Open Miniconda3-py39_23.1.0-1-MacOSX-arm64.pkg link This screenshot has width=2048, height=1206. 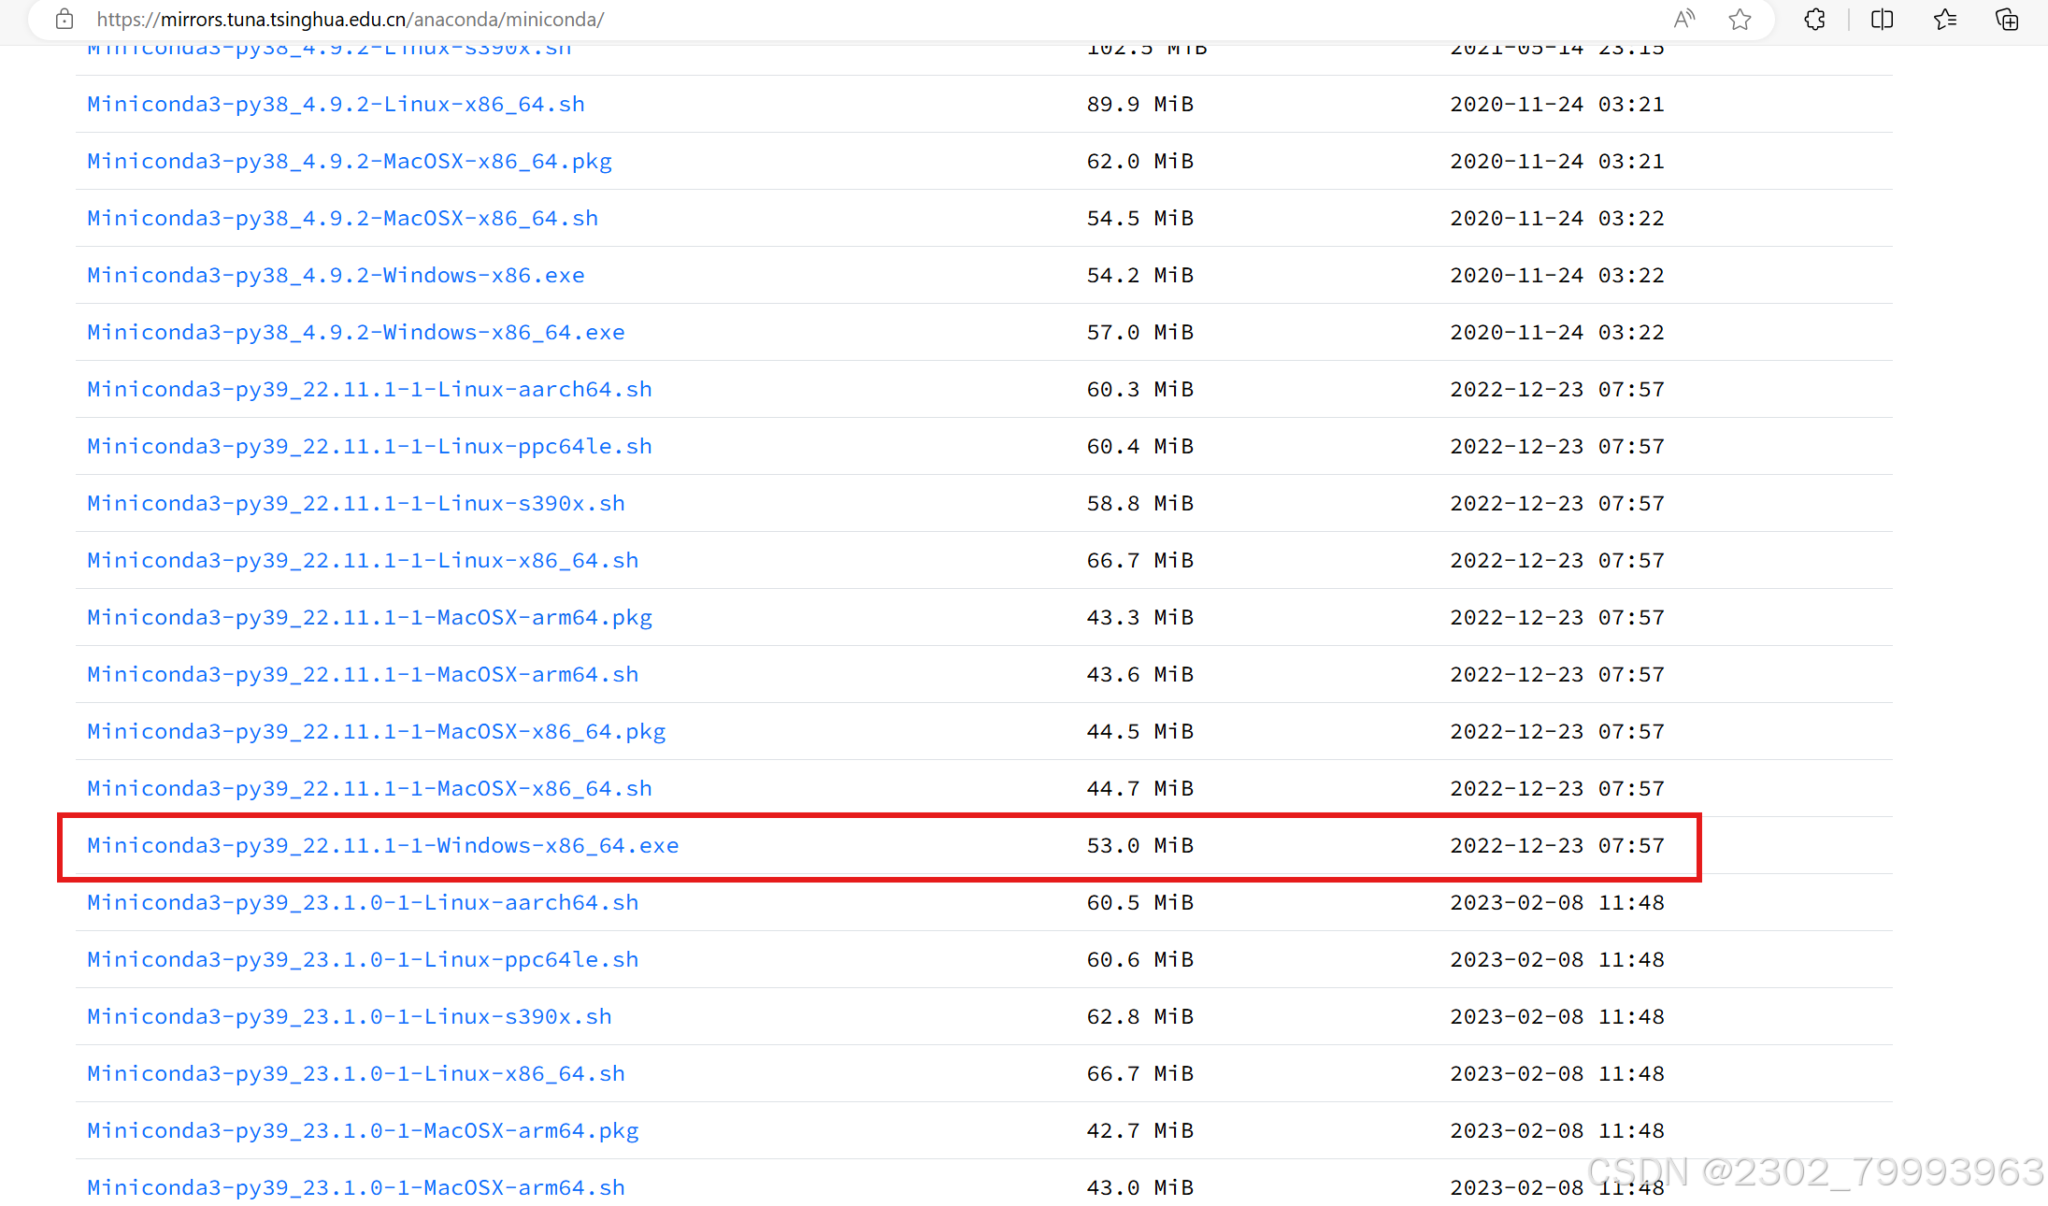(x=363, y=1130)
